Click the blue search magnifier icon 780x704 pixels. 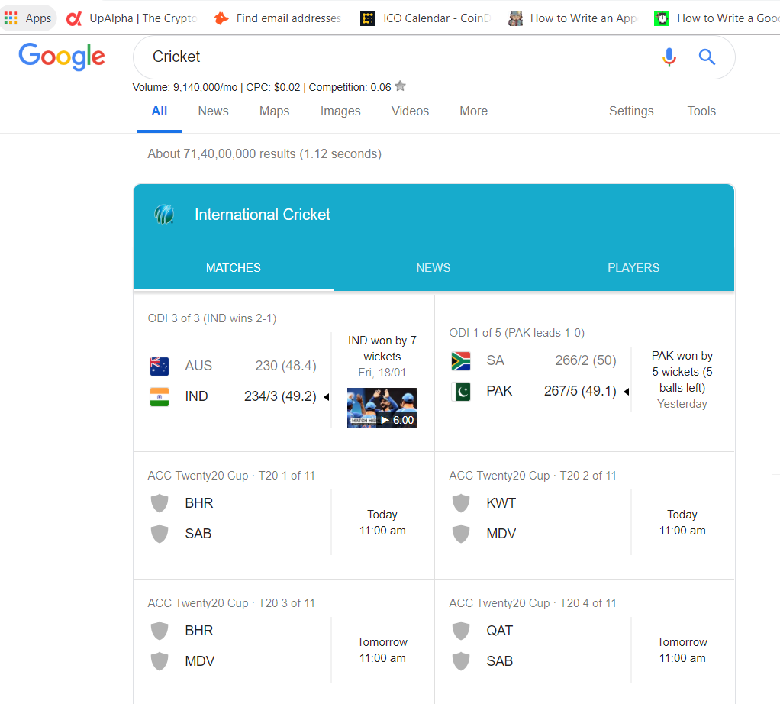click(707, 57)
